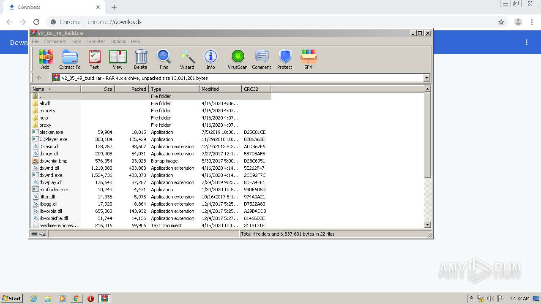Run VirusScan on the archive
541x304 pixels.
238,59
